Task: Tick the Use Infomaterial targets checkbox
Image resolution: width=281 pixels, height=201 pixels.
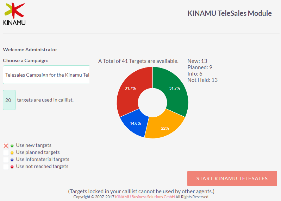Action: (x=6, y=160)
